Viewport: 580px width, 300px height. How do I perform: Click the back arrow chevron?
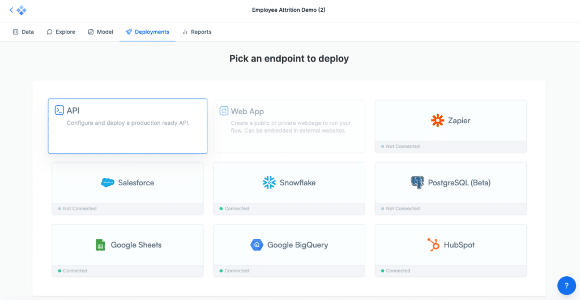(x=11, y=10)
